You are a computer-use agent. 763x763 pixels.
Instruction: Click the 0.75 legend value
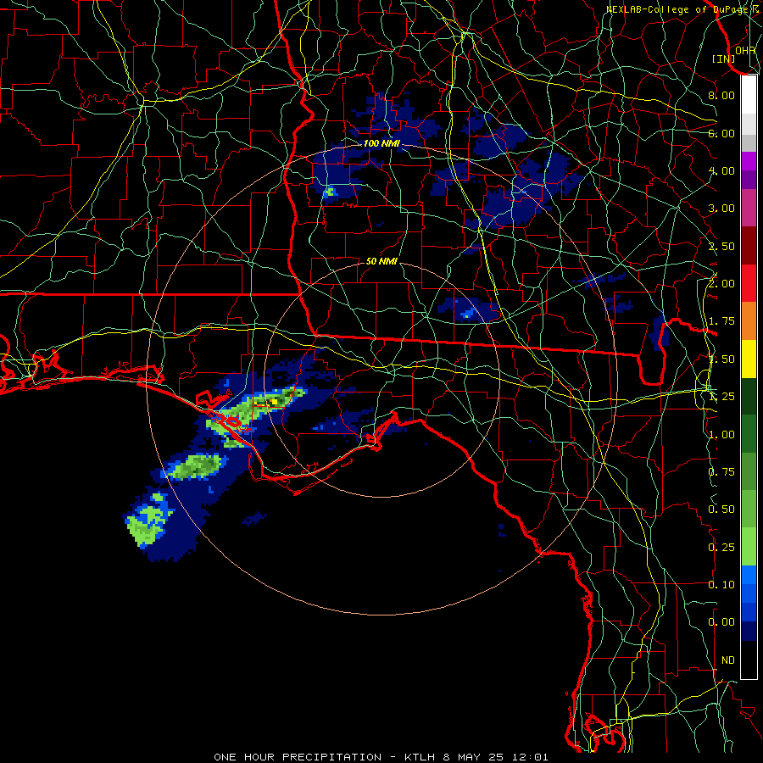(721, 472)
